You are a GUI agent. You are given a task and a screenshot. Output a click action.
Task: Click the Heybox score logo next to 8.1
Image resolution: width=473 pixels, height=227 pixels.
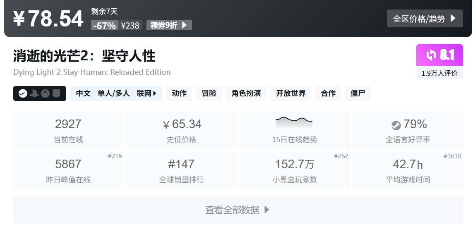point(431,55)
